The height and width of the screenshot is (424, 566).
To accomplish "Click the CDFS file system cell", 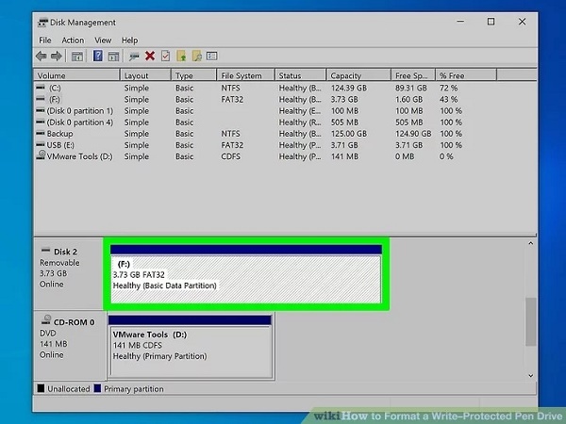I will point(231,156).
